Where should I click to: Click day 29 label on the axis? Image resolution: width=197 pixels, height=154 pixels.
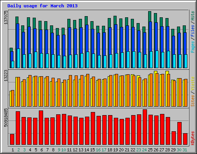(173, 150)
